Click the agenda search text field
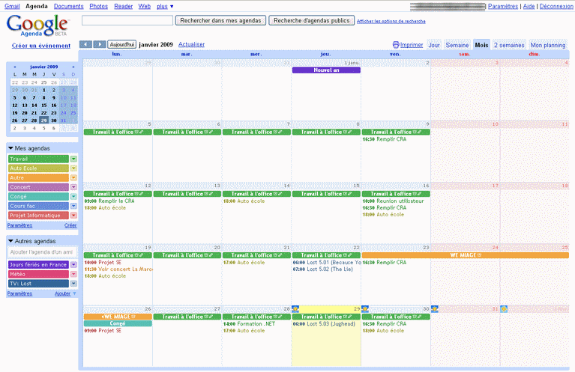575x372 pixels. click(x=127, y=20)
